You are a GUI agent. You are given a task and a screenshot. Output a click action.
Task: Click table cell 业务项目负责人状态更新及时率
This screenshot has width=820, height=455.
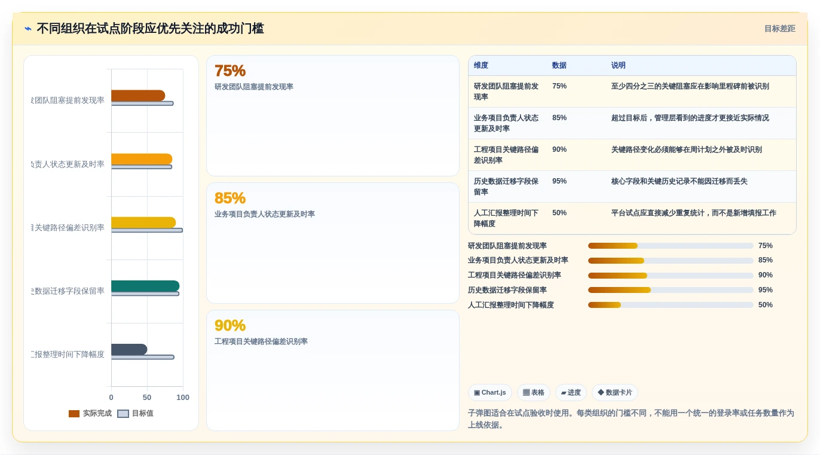click(x=506, y=123)
